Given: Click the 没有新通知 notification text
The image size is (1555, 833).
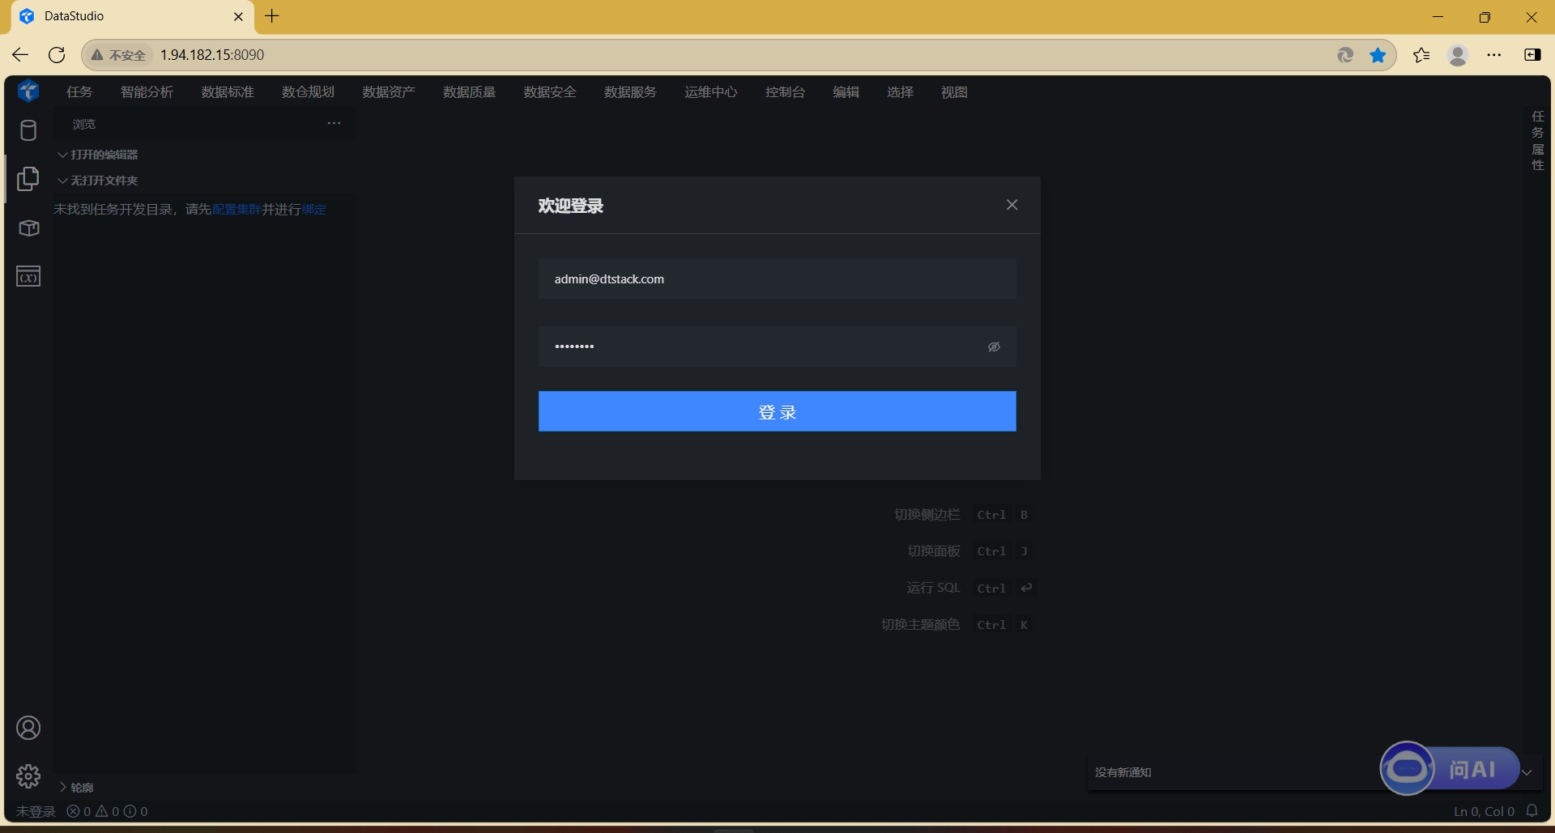Looking at the screenshot, I should tap(1123, 772).
